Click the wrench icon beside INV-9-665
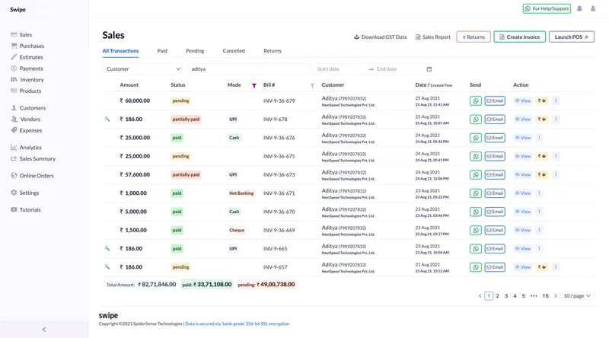 pos(107,248)
